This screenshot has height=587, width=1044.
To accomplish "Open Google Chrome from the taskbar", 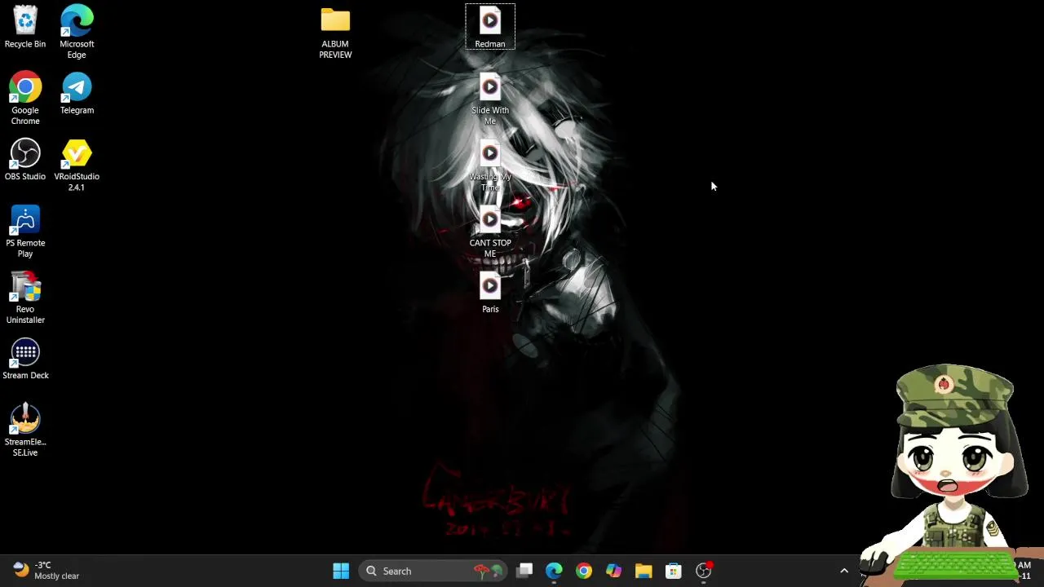I will click(584, 571).
